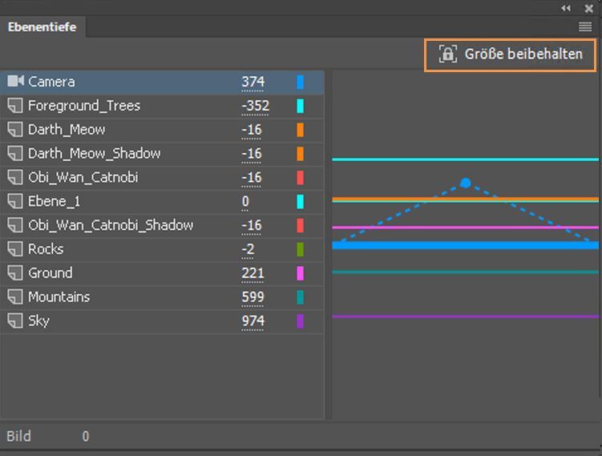Screen dimensions: 602x456
Task: Click the Mountains layer icon
Action: click(x=15, y=297)
